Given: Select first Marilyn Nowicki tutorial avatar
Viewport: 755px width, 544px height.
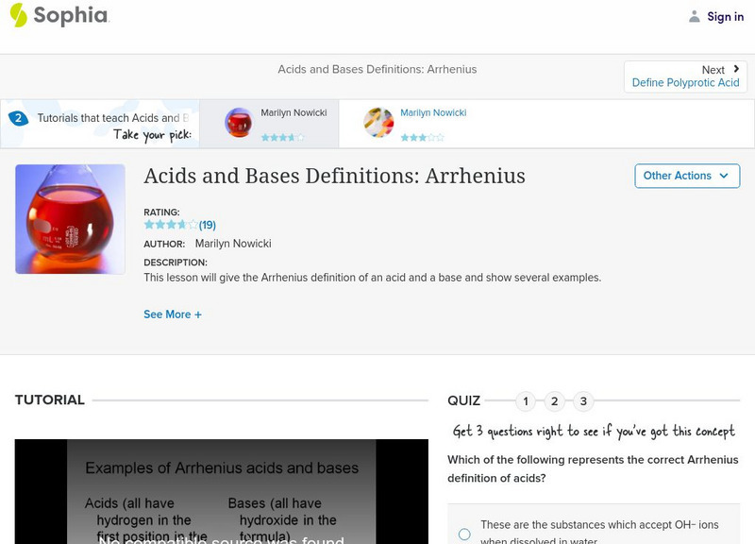Looking at the screenshot, I should tap(239, 123).
